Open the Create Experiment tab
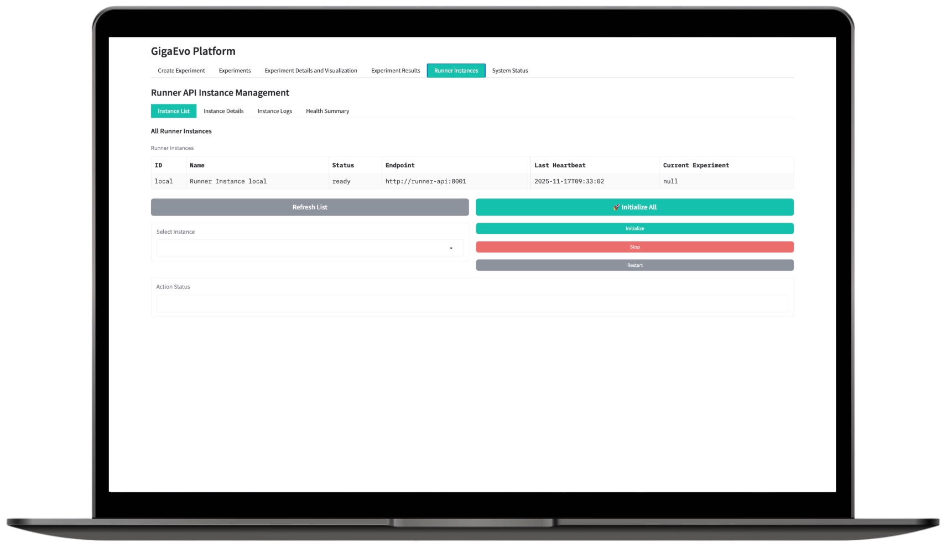Image resolution: width=947 pixels, height=548 pixels. point(181,71)
